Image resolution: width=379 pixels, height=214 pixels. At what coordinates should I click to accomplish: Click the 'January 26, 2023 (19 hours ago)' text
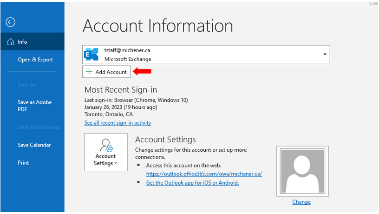click(x=121, y=107)
